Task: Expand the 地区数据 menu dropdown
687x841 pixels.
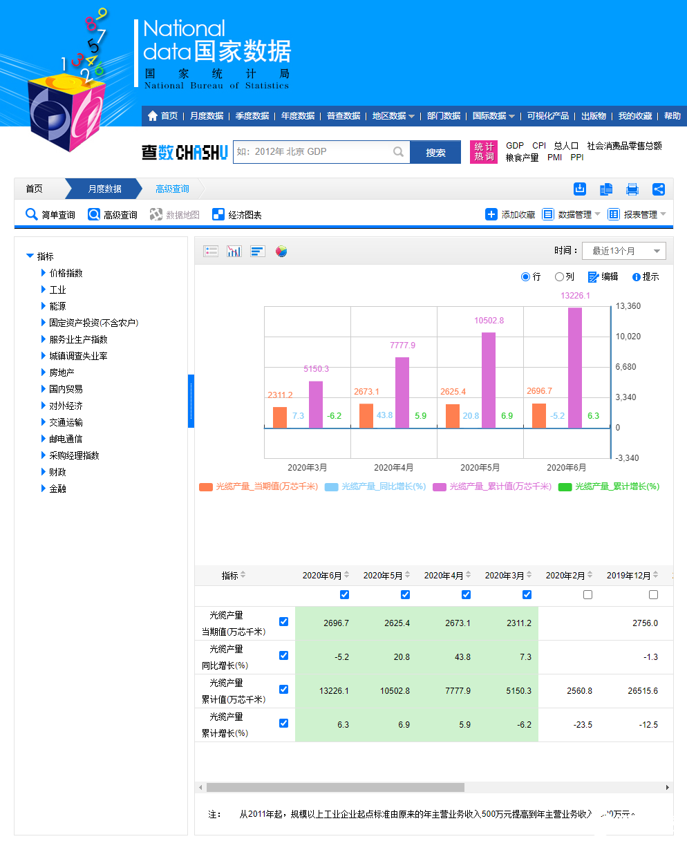Action: tap(393, 115)
